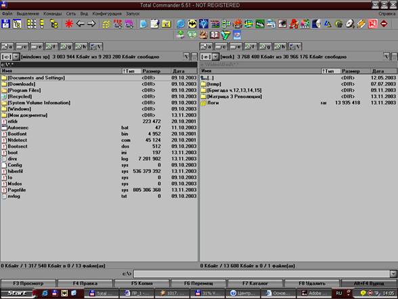The image size is (398, 299).
Task: Show the folder tree view via toolbar icon
Action: (x=54, y=24)
